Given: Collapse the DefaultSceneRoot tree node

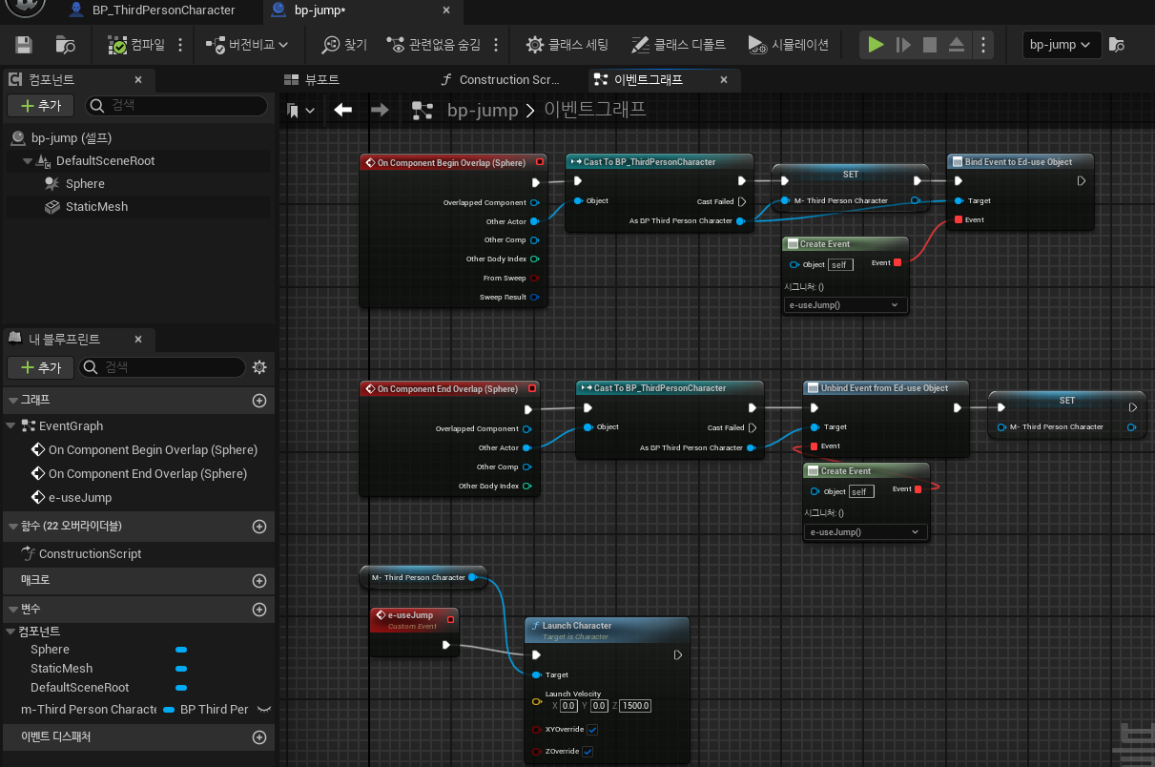Looking at the screenshot, I should 27,161.
